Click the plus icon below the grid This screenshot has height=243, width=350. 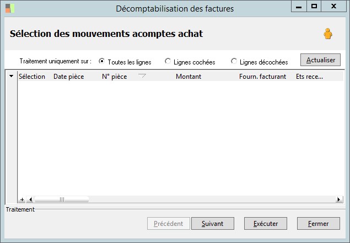pos(22,199)
